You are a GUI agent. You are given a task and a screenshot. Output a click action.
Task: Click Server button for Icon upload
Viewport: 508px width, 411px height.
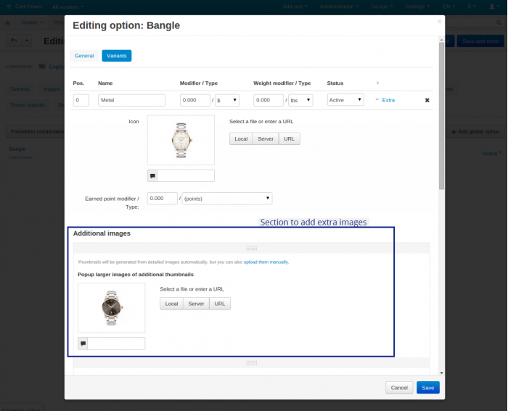click(x=266, y=139)
